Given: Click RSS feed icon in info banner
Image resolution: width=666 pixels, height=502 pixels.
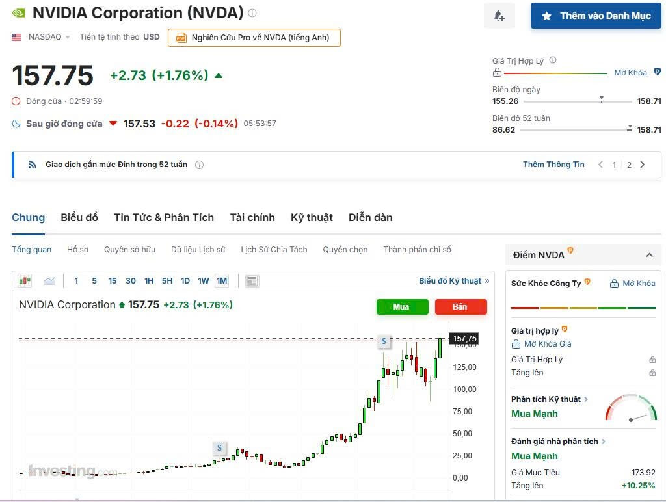Looking at the screenshot, I should click(x=33, y=165).
